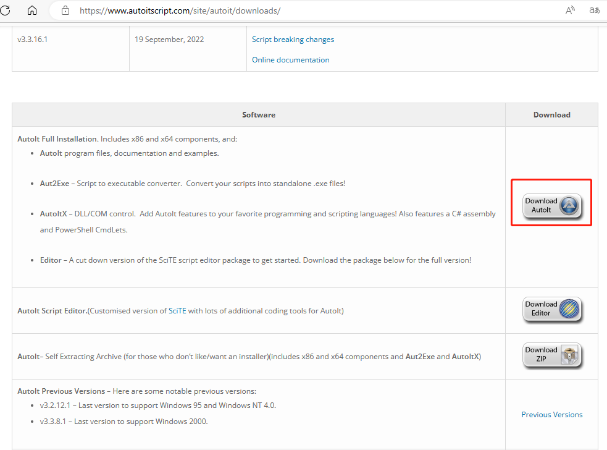
Task: Select the AutoIt Previous Versions heading
Action: [x=61, y=391]
